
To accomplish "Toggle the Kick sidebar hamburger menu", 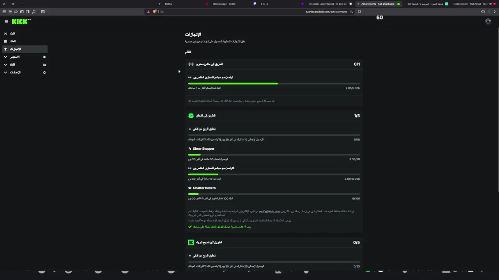I will pyautogui.click(x=6, y=22).
